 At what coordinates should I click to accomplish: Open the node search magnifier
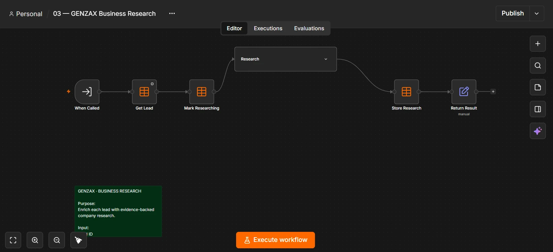pyautogui.click(x=538, y=66)
